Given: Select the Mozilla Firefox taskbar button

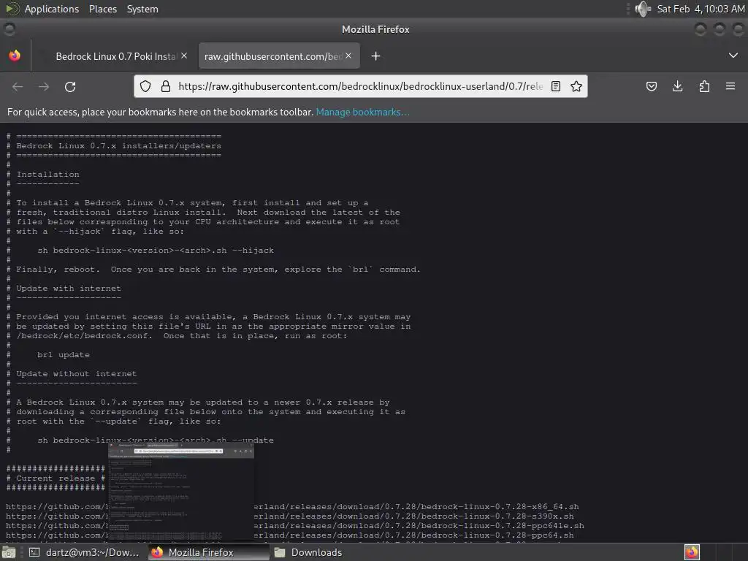Looking at the screenshot, I should tap(208, 552).
